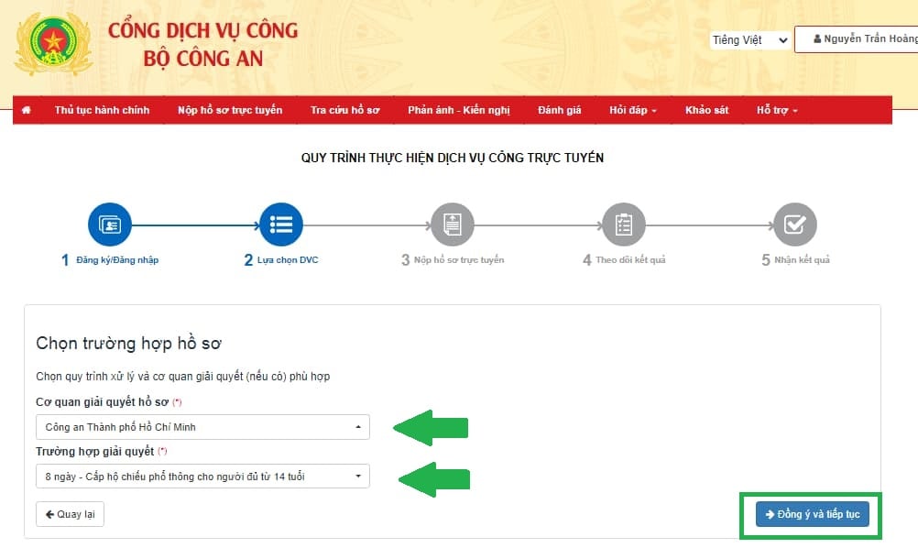This screenshot has height=559, width=918.
Task: Click step label '5 Nhận kết quả'
Action: [x=795, y=260]
